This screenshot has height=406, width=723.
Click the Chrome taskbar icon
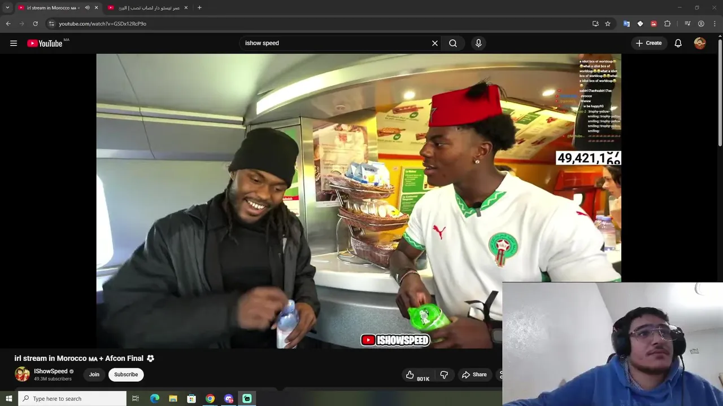click(x=210, y=399)
